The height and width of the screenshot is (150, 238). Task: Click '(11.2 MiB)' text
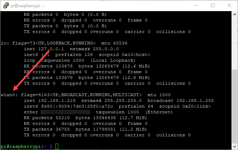tap(133, 129)
